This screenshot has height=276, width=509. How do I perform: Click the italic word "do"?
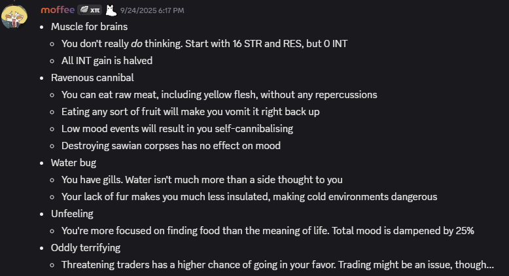[x=136, y=43]
